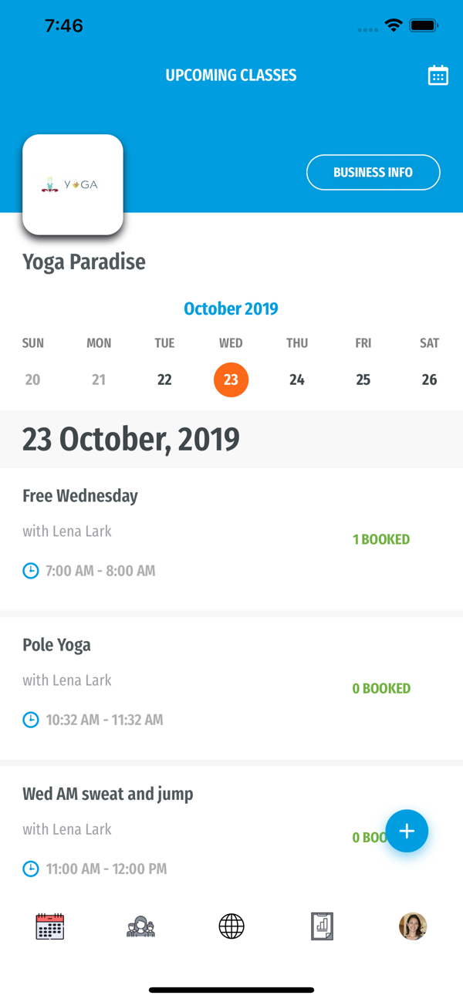
Task: Open the globe tab in bottom bar
Action: click(x=231, y=926)
